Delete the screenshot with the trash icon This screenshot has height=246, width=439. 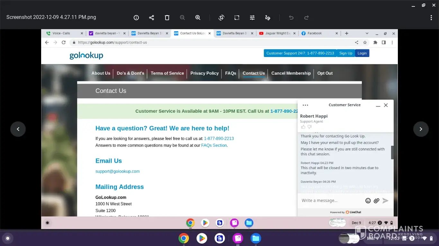coord(167,18)
